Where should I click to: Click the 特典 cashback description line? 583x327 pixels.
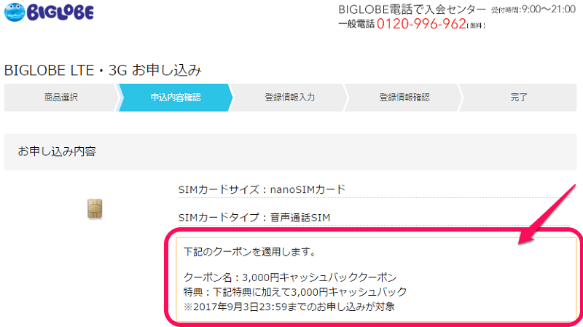tap(295, 292)
